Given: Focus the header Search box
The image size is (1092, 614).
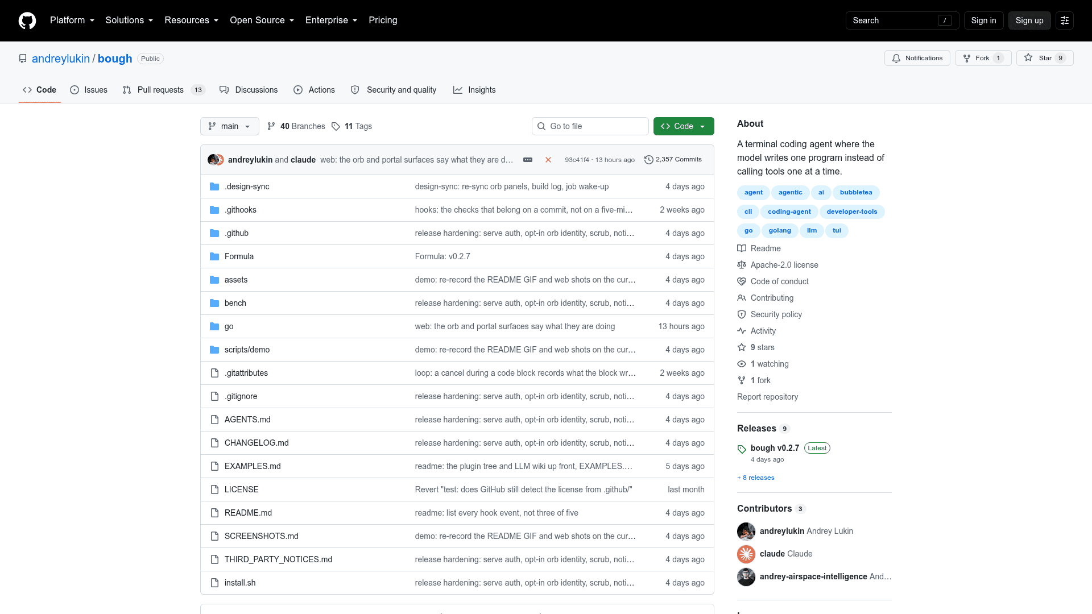Looking at the screenshot, I should coord(902,20).
